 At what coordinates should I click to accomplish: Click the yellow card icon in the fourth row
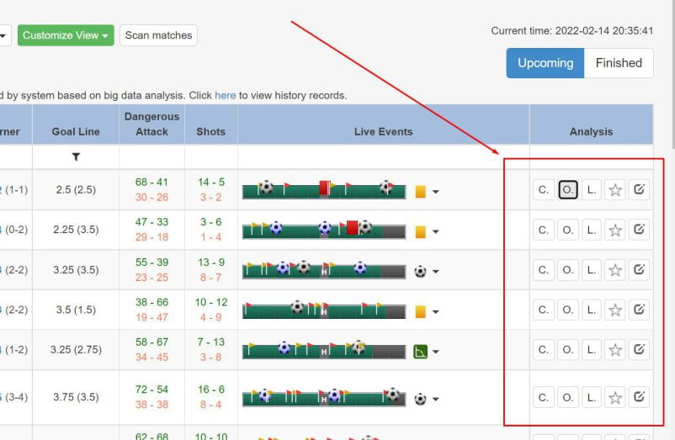[420, 312]
